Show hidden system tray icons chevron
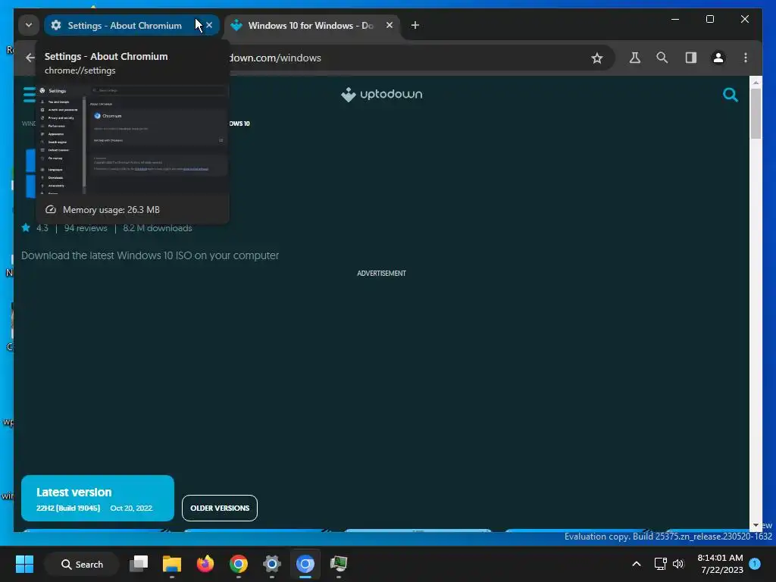This screenshot has height=582, width=776. (x=637, y=564)
